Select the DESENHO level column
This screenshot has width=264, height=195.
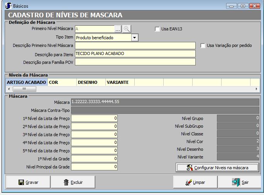pyautogui.click(x=91, y=82)
